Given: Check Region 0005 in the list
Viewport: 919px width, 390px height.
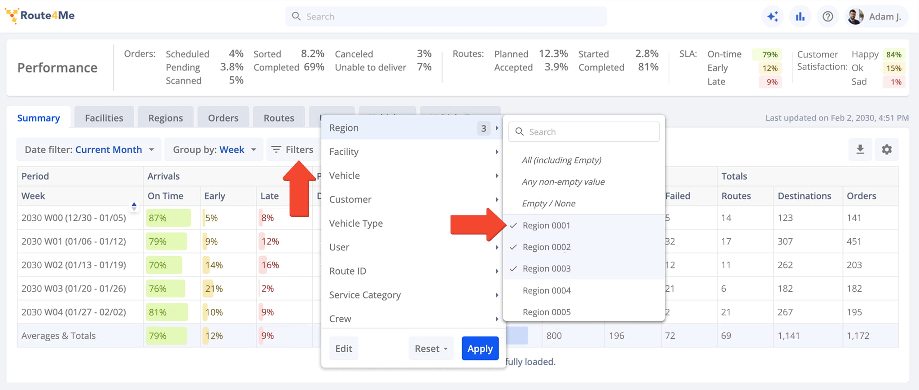Looking at the screenshot, I should (x=584, y=312).
